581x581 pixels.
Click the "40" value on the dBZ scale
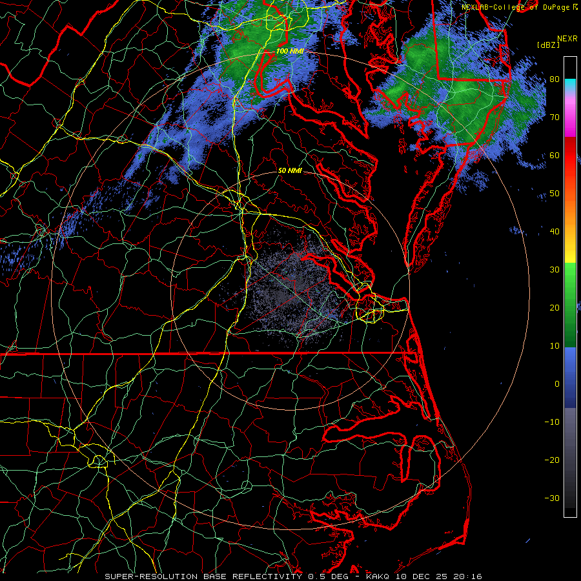tap(555, 232)
